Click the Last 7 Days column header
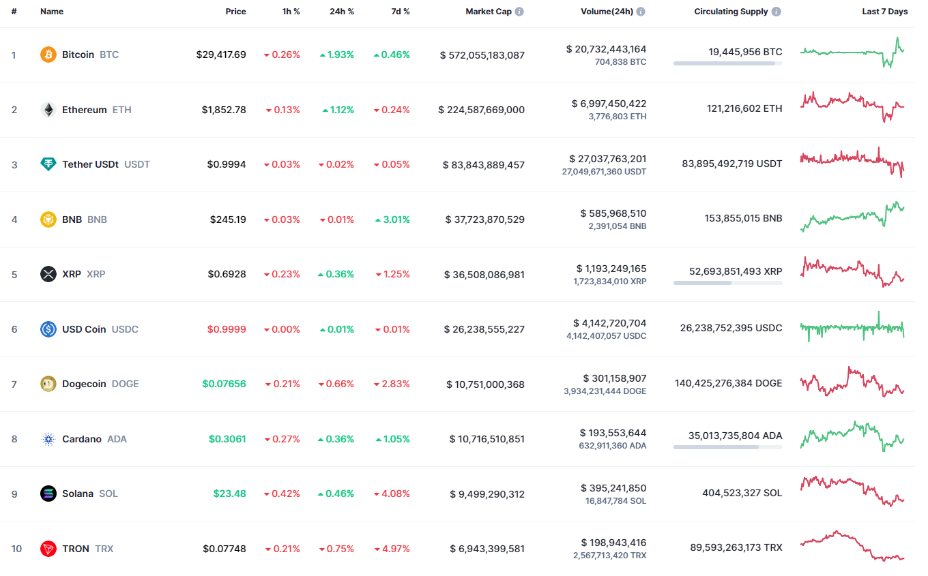This screenshot has width=928, height=576. (884, 11)
